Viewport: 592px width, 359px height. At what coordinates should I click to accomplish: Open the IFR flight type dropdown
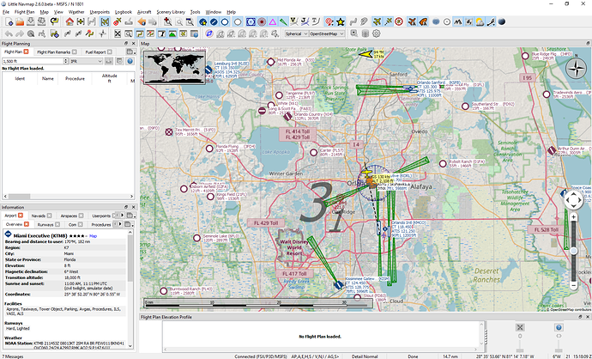pos(87,61)
